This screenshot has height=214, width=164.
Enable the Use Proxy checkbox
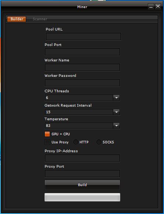coord(47,142)
